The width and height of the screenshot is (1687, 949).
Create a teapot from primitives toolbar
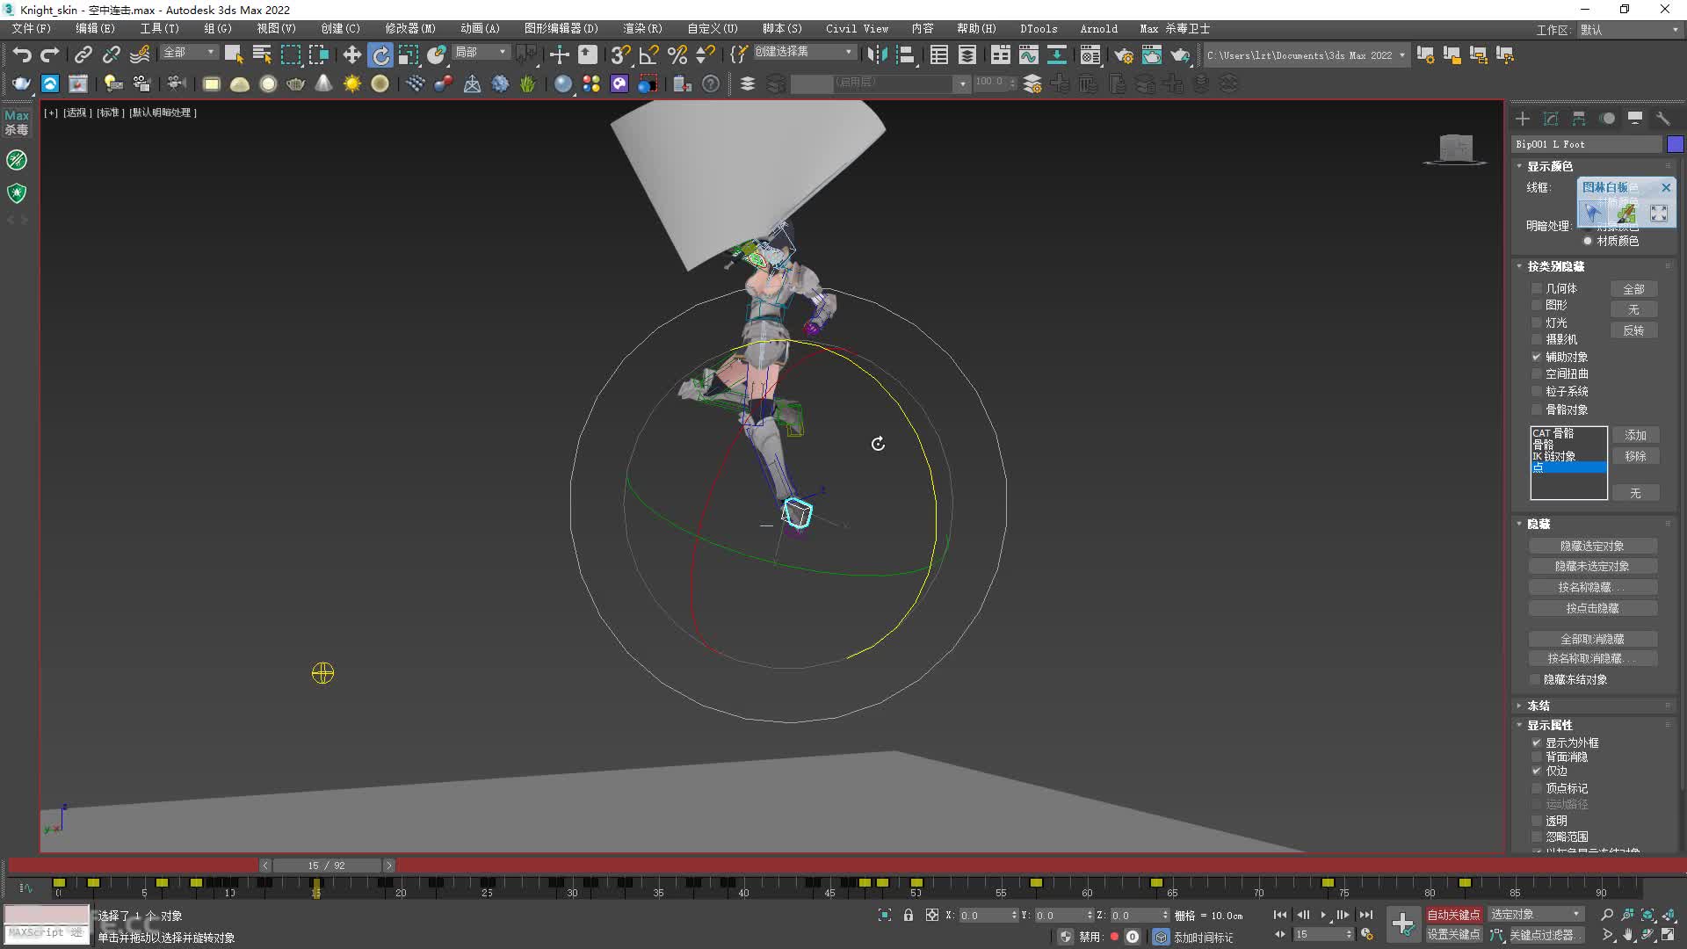tap(296, 83)
